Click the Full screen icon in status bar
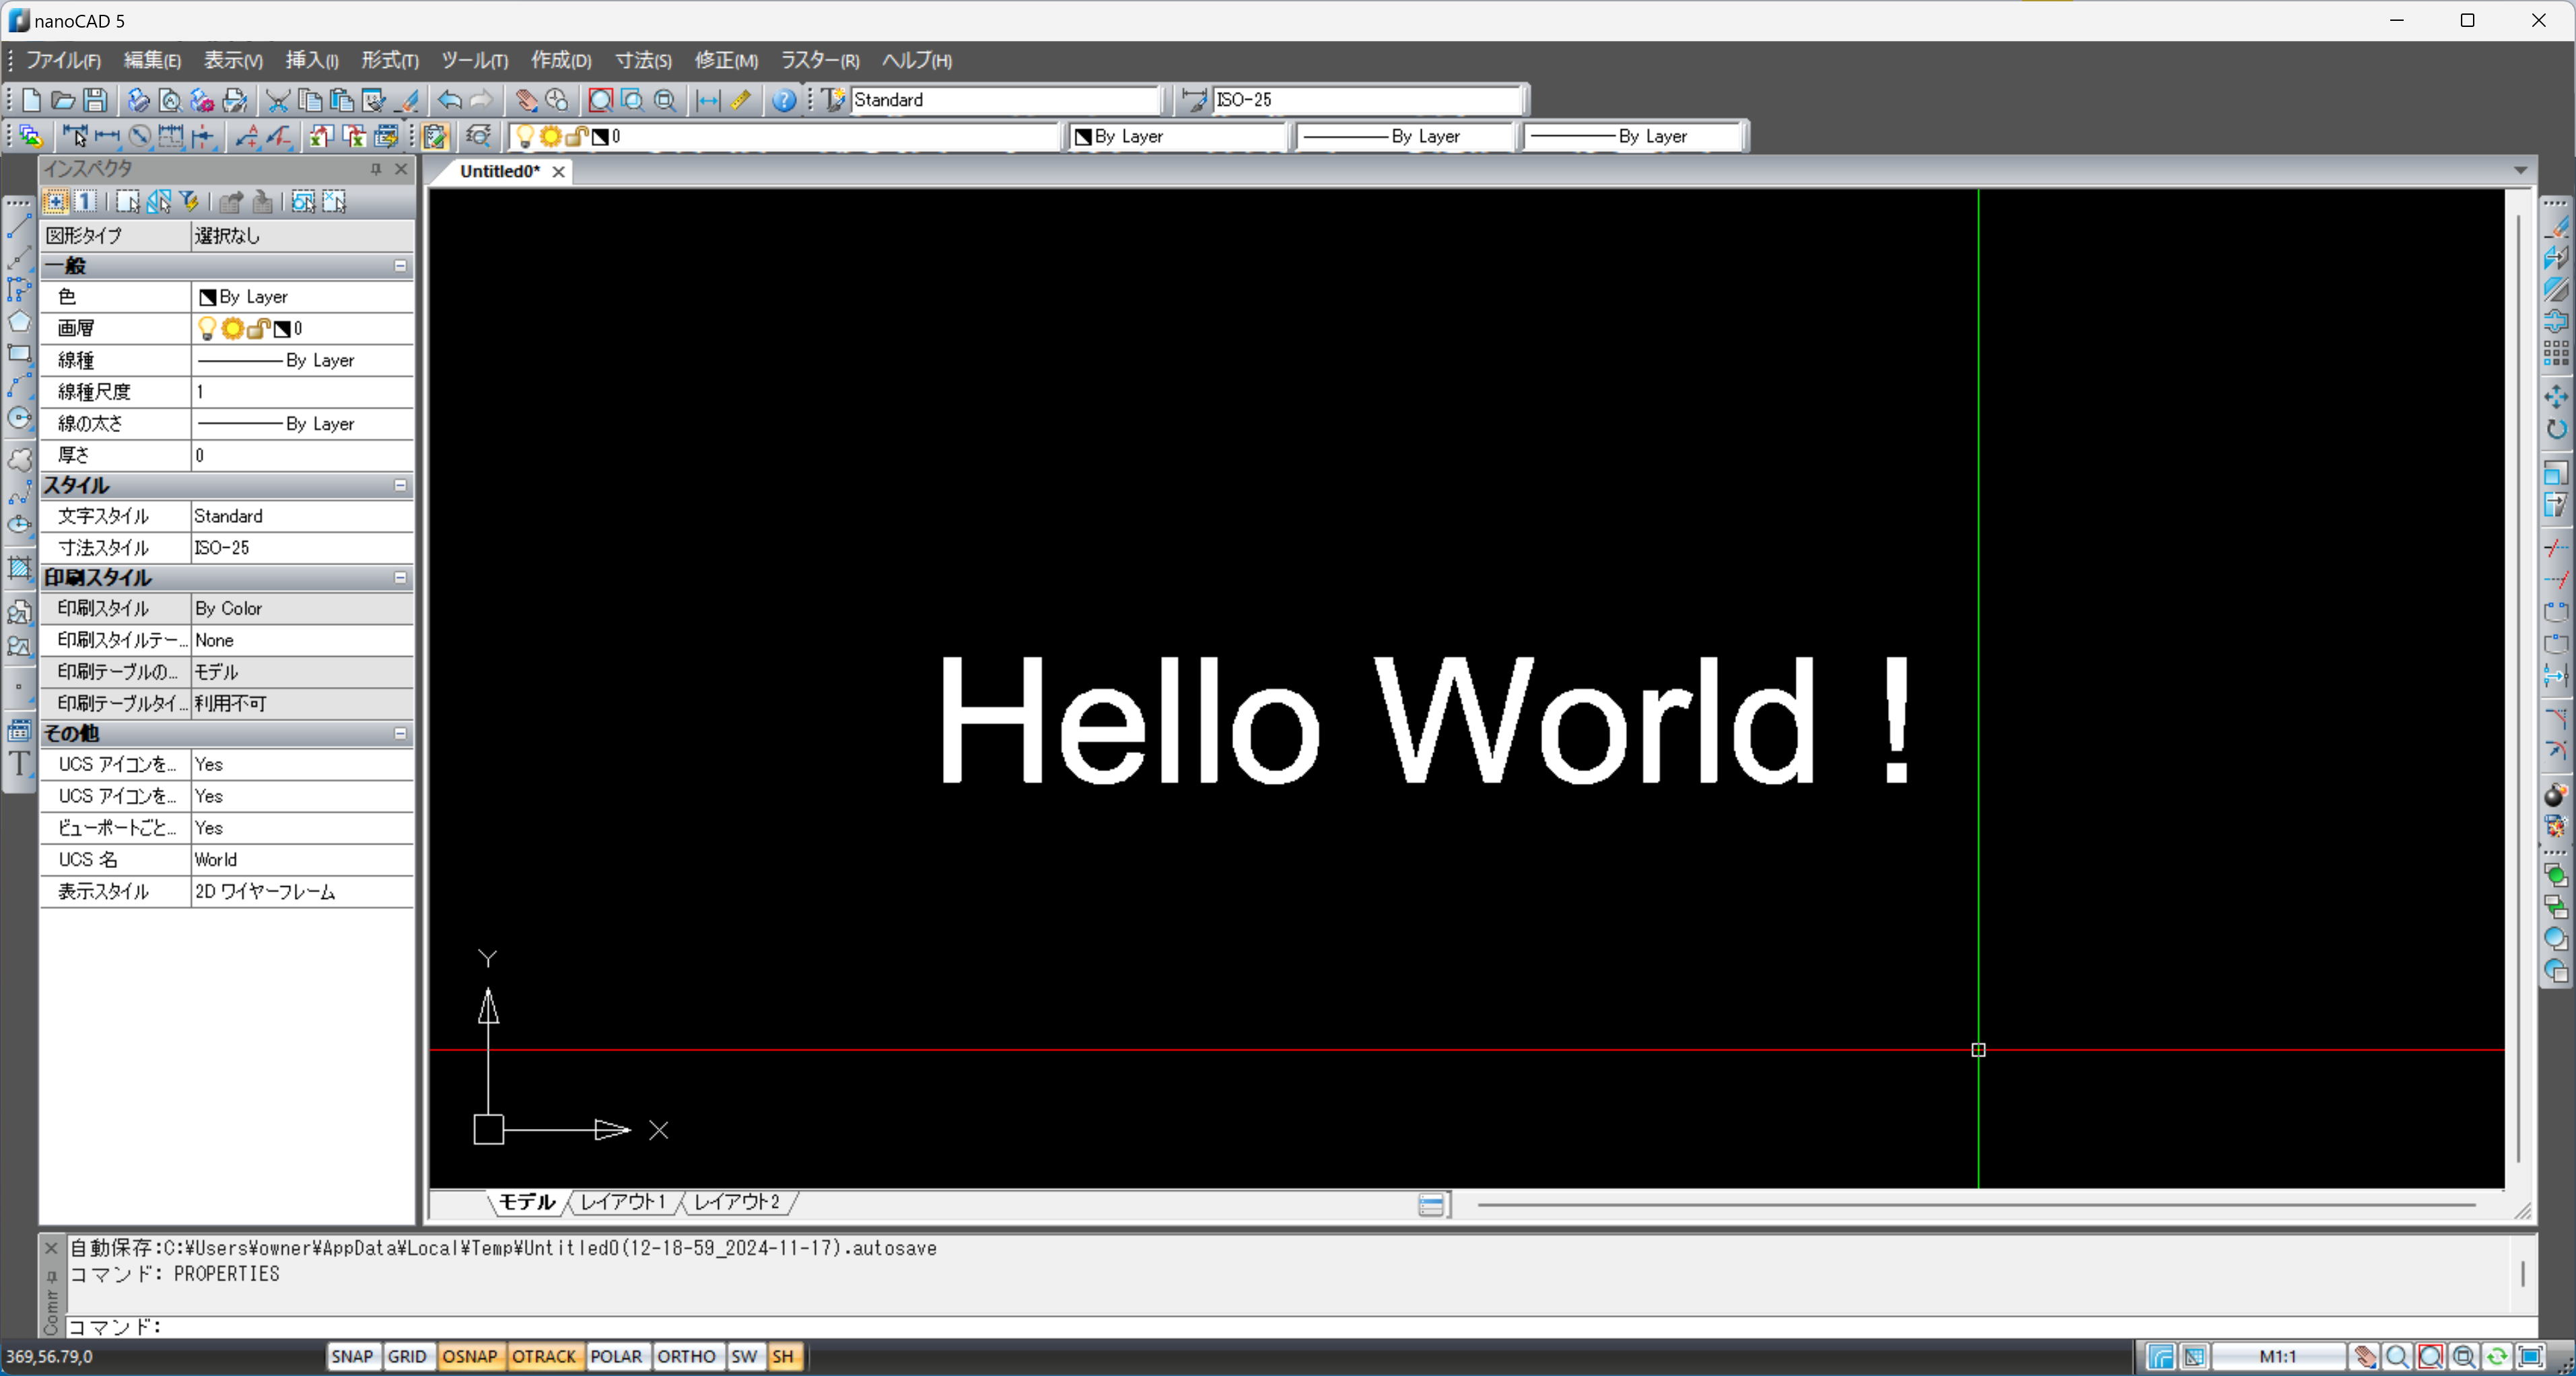 tap(2530, 1356)
